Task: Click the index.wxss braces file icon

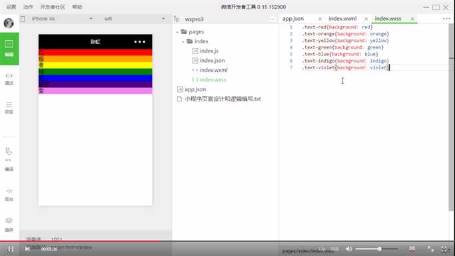Action: point(195,79)
